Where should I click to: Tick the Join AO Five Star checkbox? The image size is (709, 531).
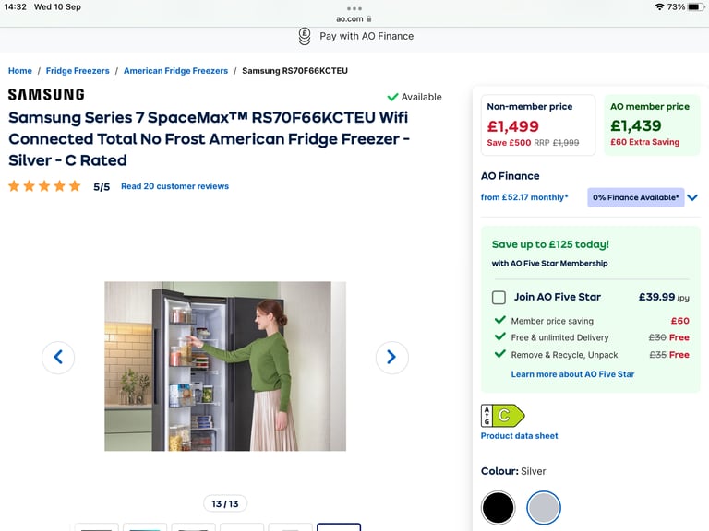point(499,297)
